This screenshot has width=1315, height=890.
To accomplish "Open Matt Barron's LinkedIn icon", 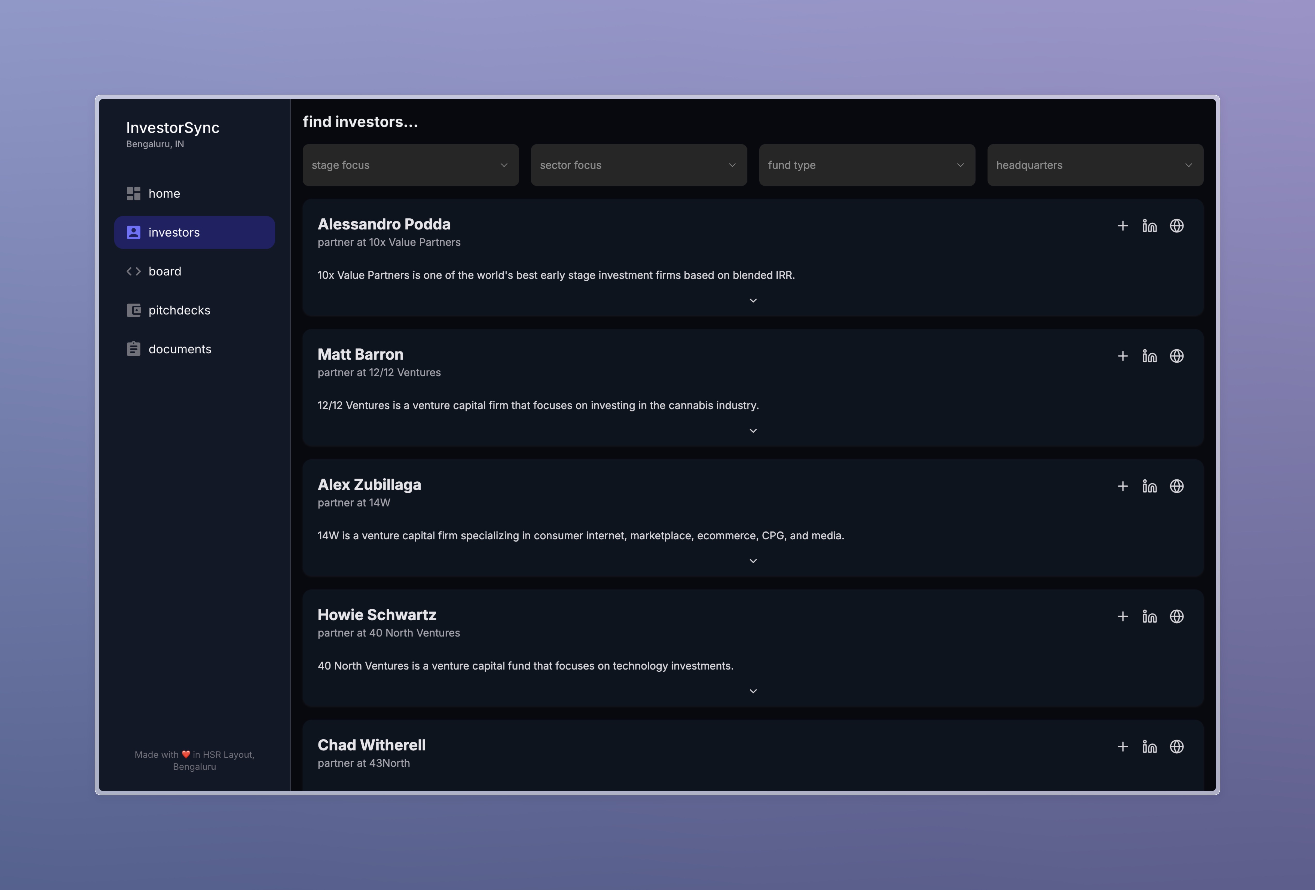I will pos(1150,356).
